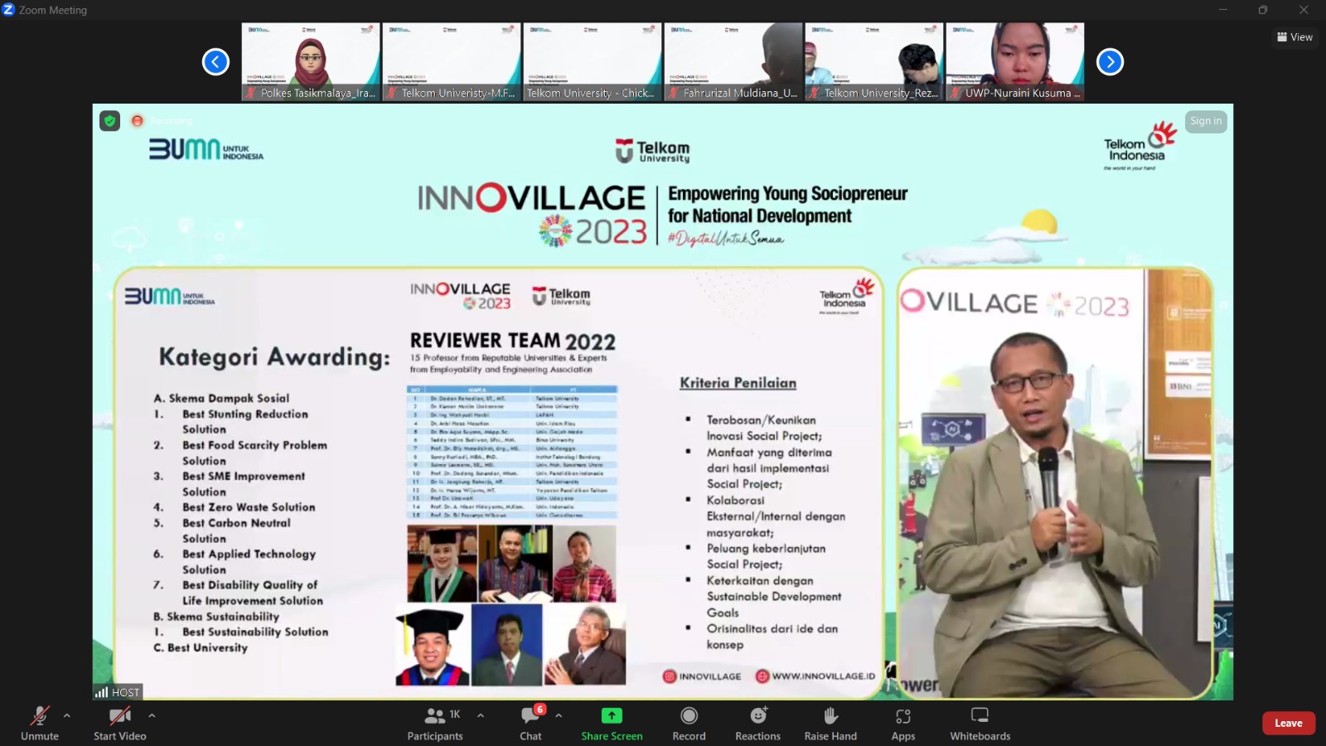Show previous participant thumbnails with left arrow
The height and width of the screenshot is (746, 1326).
215,61
